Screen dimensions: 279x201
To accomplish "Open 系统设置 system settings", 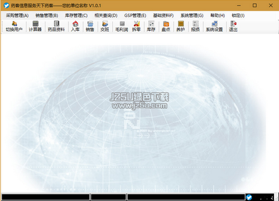I will click(x=214, y=26).
